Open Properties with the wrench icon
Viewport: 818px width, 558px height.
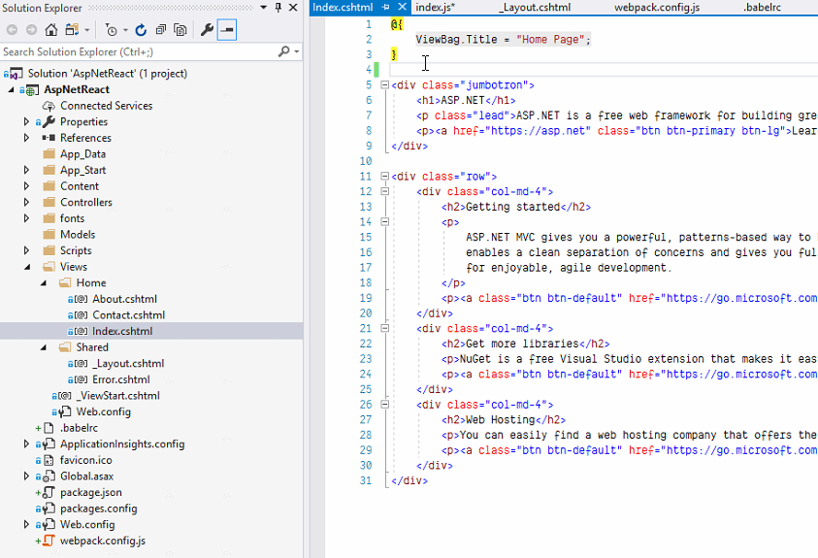pyautogui.click(x=207, y=30)
